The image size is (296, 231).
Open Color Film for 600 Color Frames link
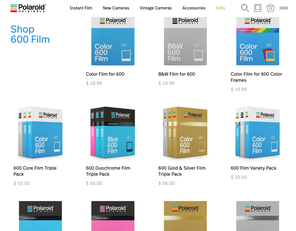coord(256,77)
